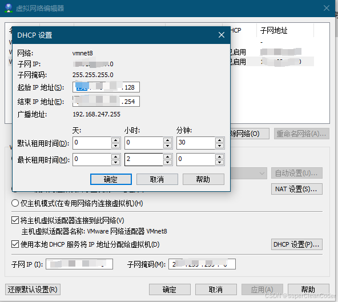Click 取消 in the DHCP 设置 dialog
Screen dimensions: 338x302
(x=157, y=179)
